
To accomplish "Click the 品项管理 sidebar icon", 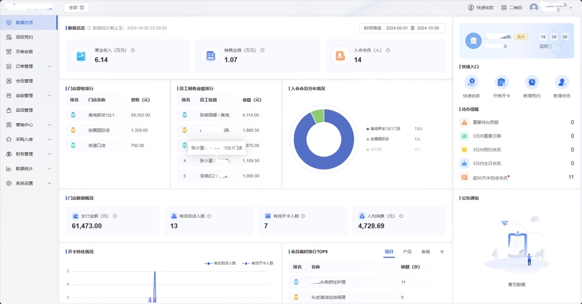I will click(9, 111).
